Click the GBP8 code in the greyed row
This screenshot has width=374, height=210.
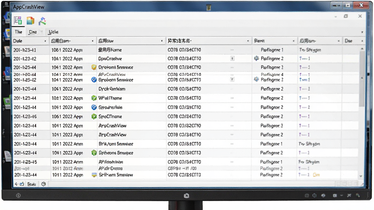(x=182, y=168)
